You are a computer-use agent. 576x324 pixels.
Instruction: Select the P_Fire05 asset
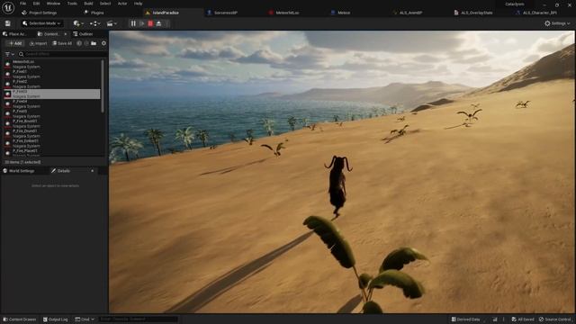tap(52, 114)
